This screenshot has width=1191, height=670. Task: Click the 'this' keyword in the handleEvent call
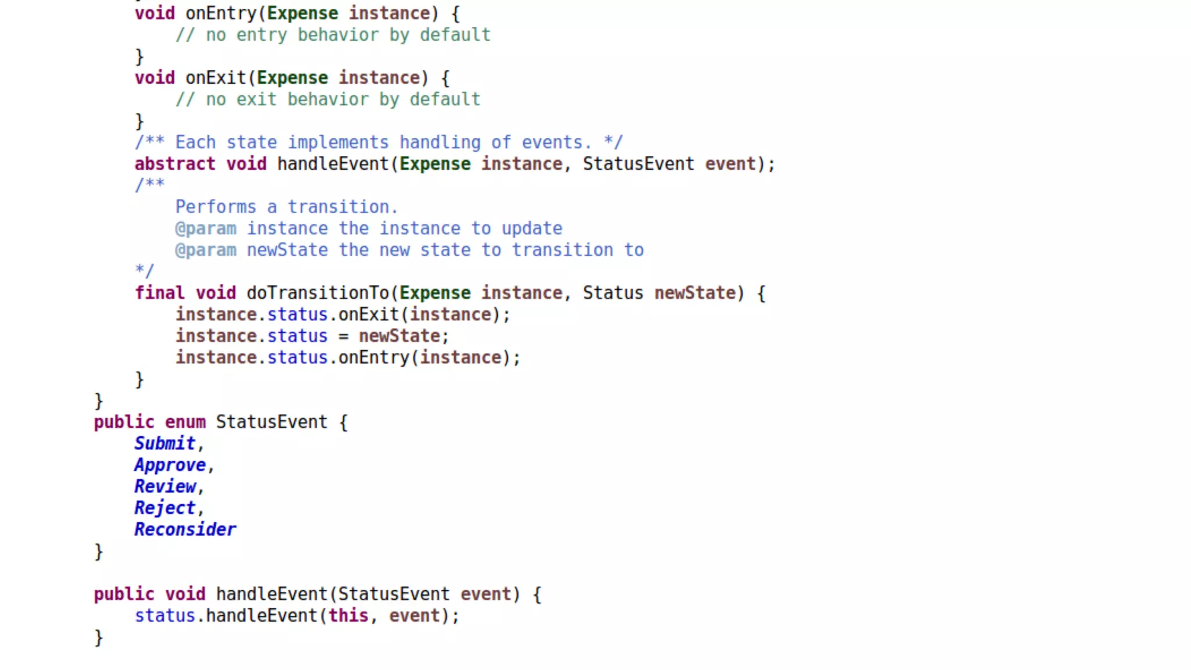click(x=348, y=615)
